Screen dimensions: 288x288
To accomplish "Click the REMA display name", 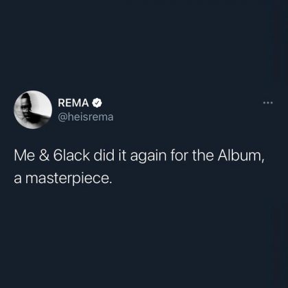I will coord(73,103).
